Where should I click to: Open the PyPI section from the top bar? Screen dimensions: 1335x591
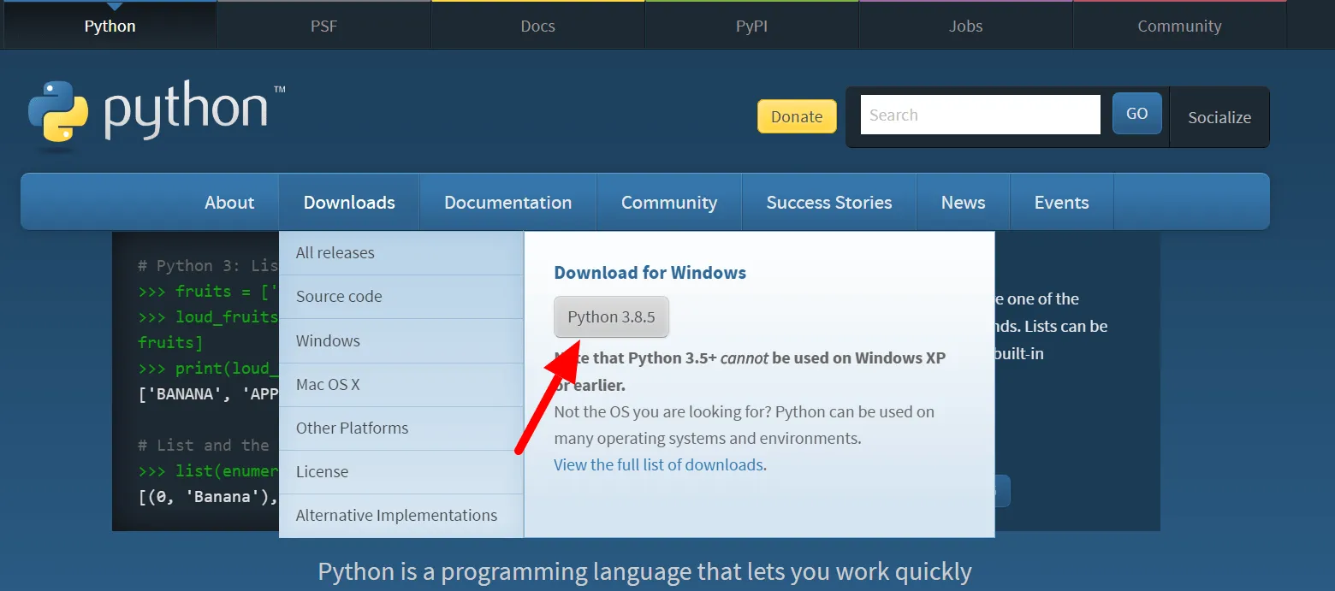(x=751, y=26)
